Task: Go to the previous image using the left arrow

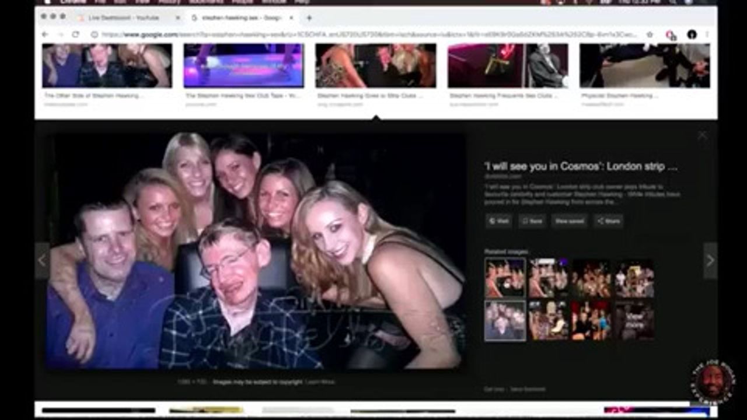Action: (x=41, y=261)
